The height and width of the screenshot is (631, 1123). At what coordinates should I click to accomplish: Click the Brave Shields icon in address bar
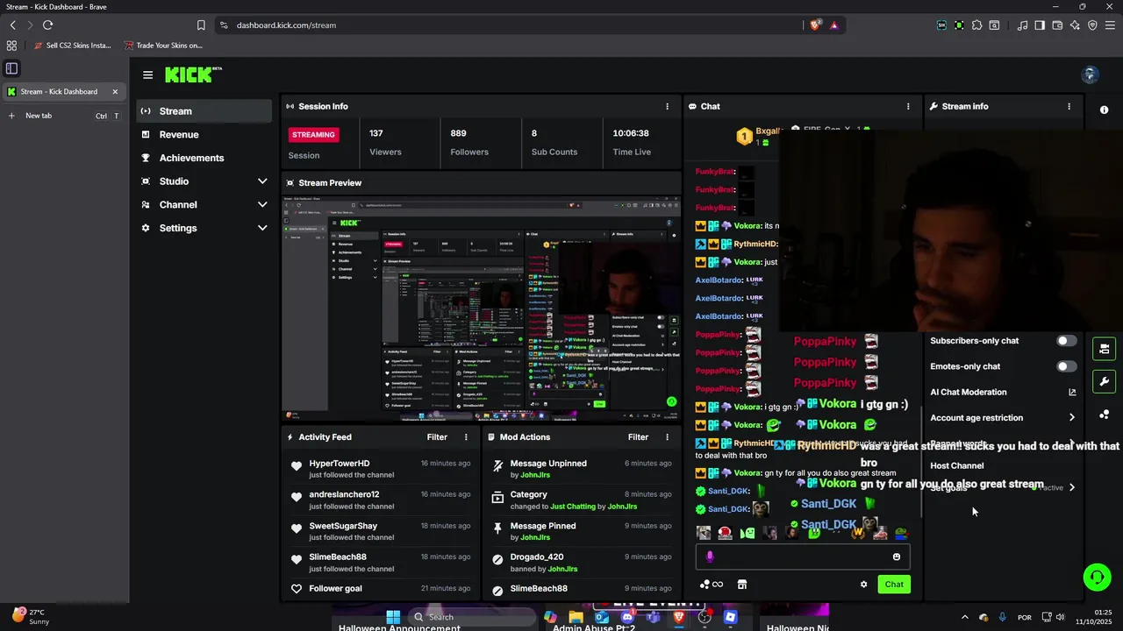click(x=815, y=25)
